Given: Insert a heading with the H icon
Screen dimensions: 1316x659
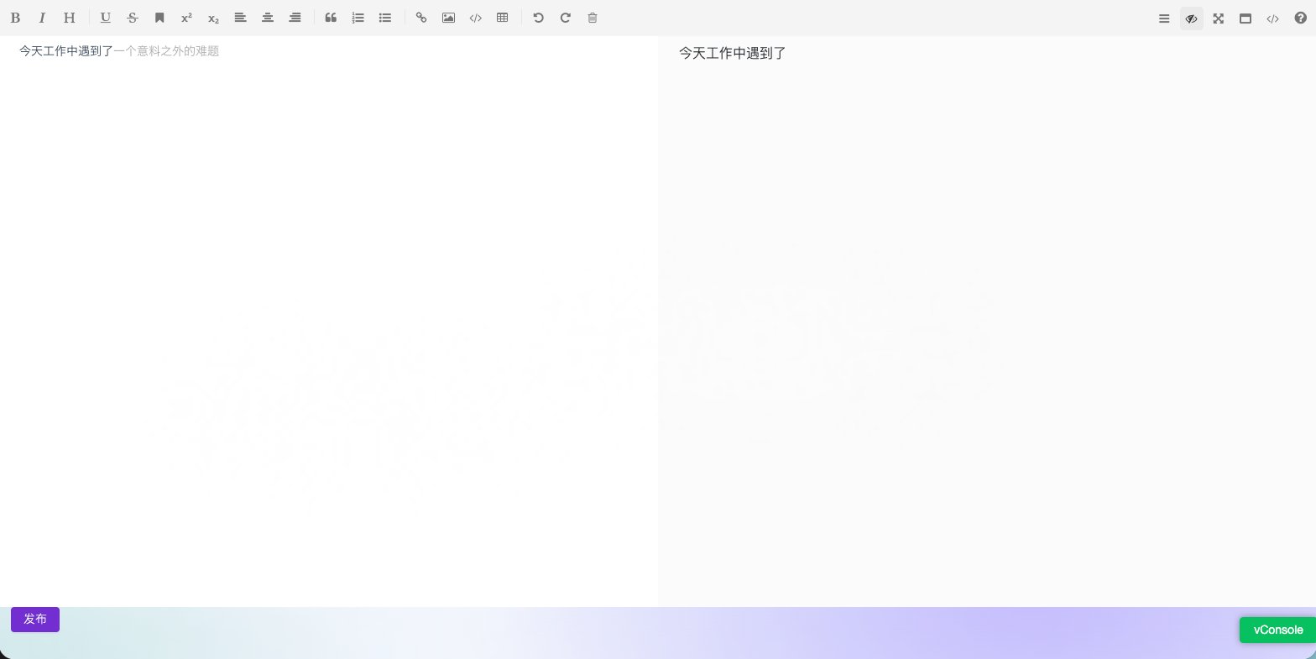Looking at the screenshot, I should (70, 18).
